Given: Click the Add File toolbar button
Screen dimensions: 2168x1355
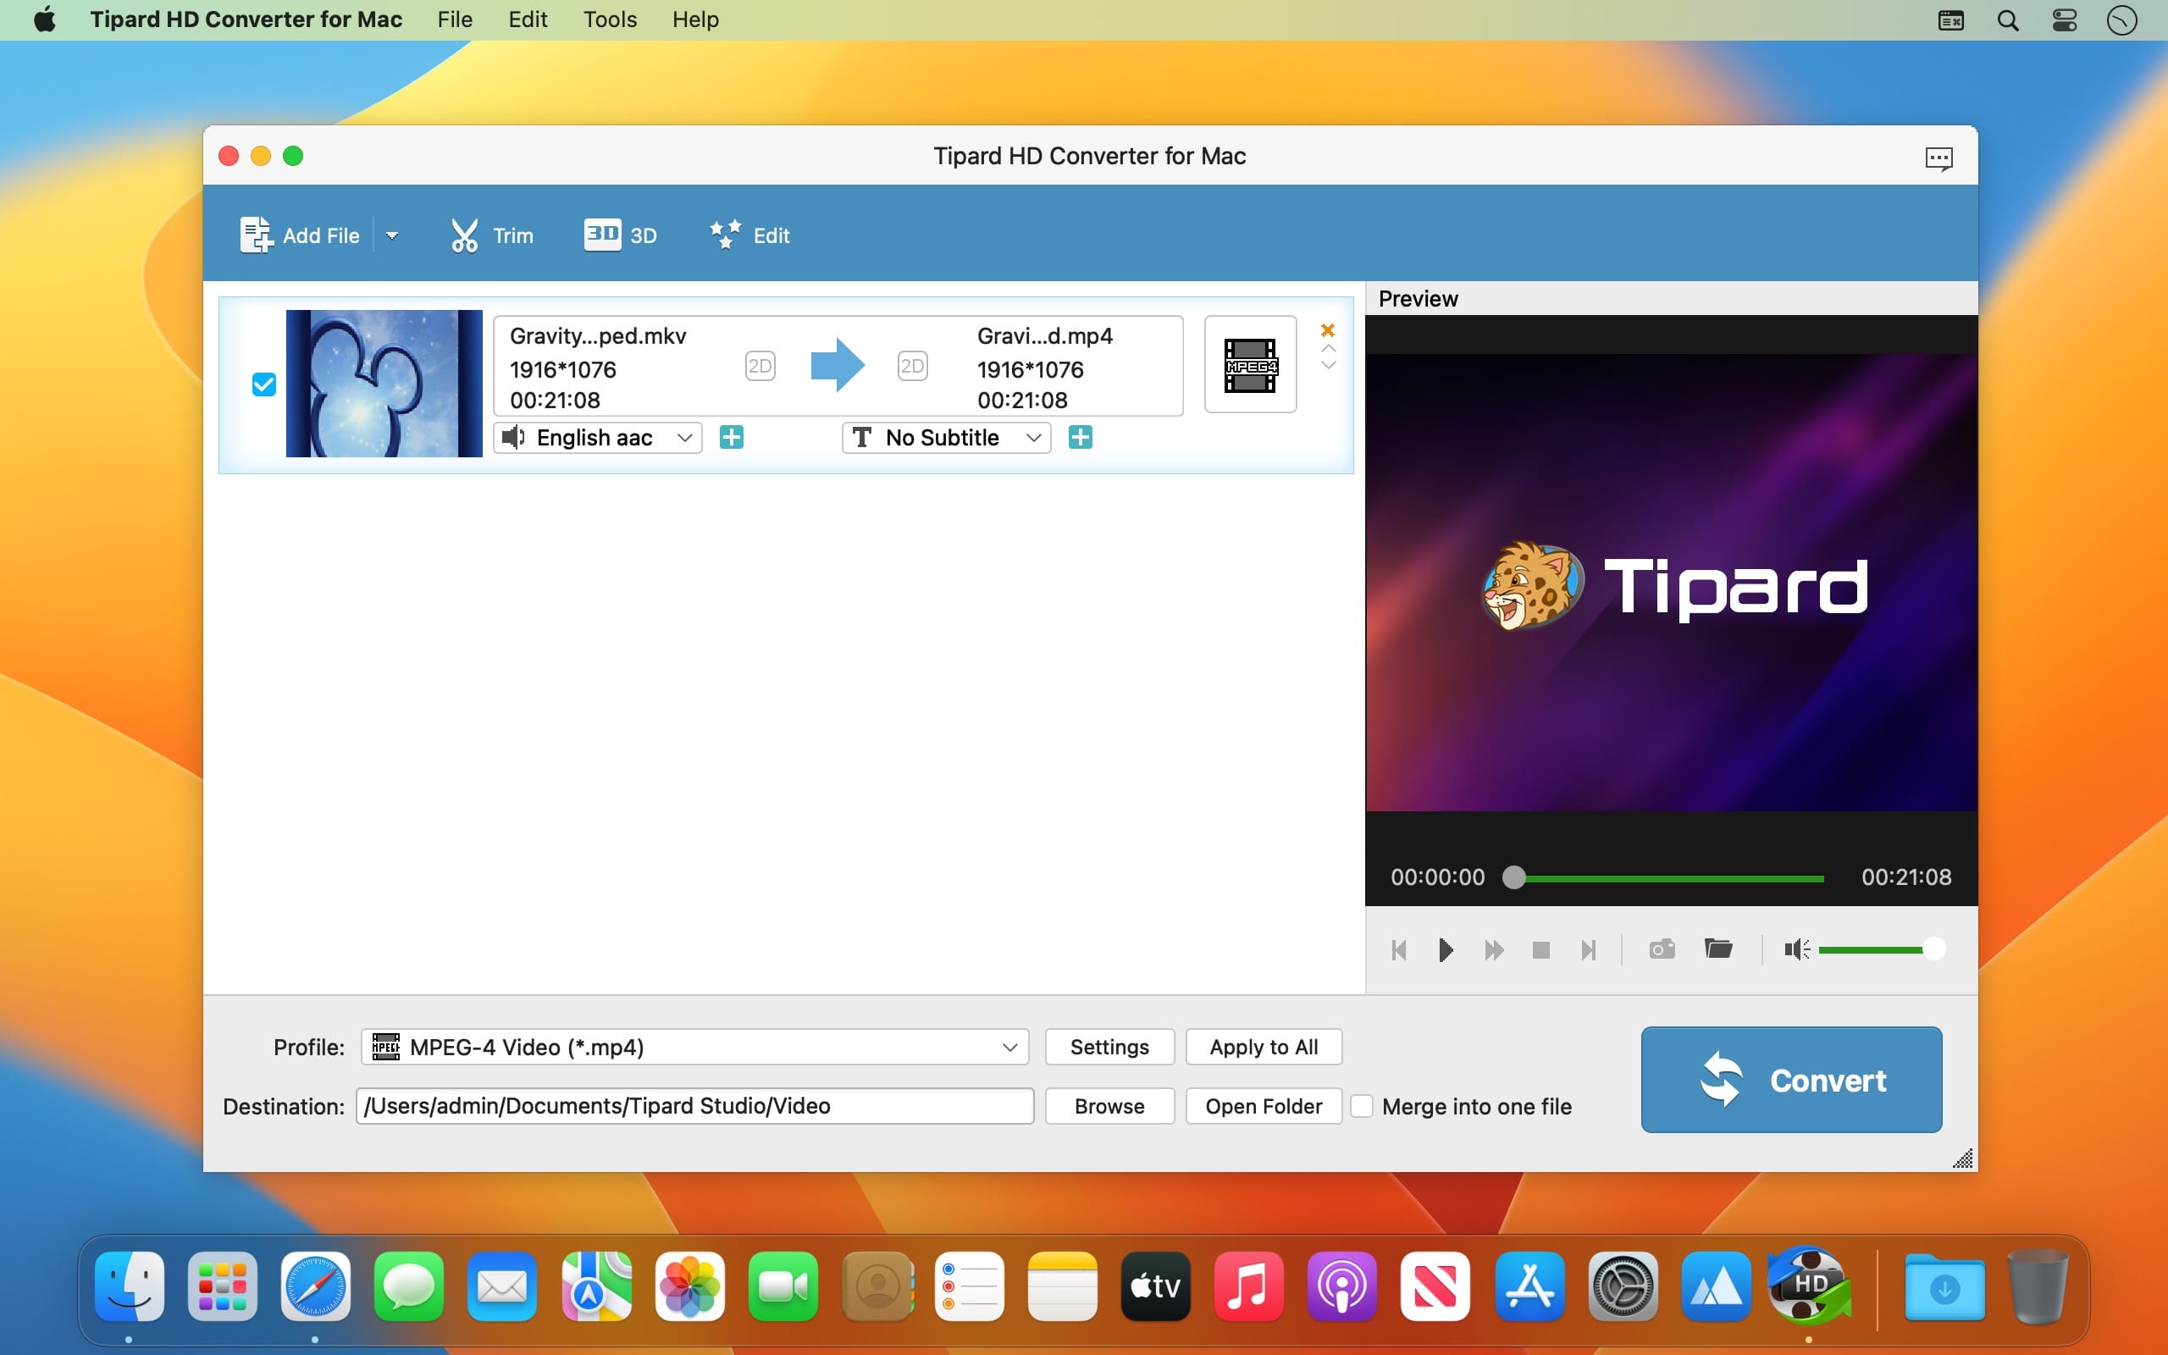Looking at the screenshot, I should (299, 235).
